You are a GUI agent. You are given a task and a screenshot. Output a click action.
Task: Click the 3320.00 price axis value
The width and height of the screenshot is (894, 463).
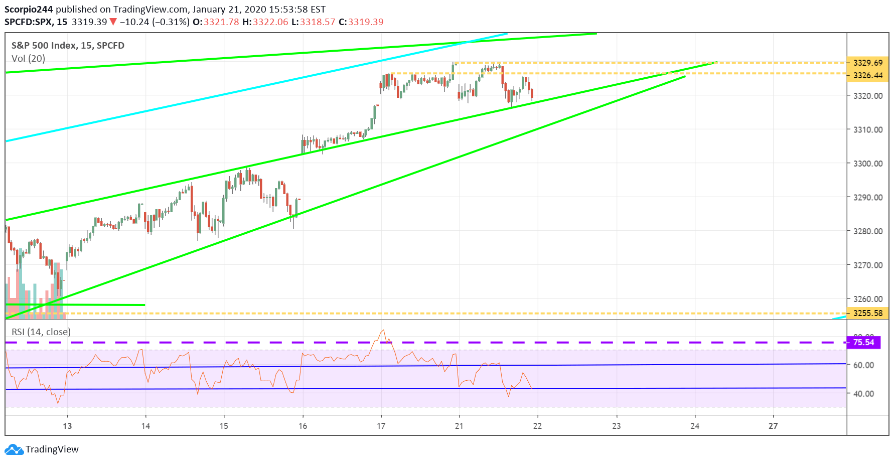click(868, 96)
